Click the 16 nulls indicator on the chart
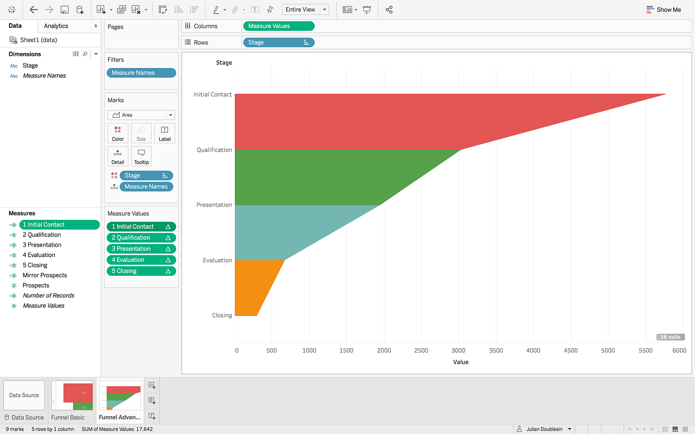Screen dimensions: 695x434 point(670,337)
